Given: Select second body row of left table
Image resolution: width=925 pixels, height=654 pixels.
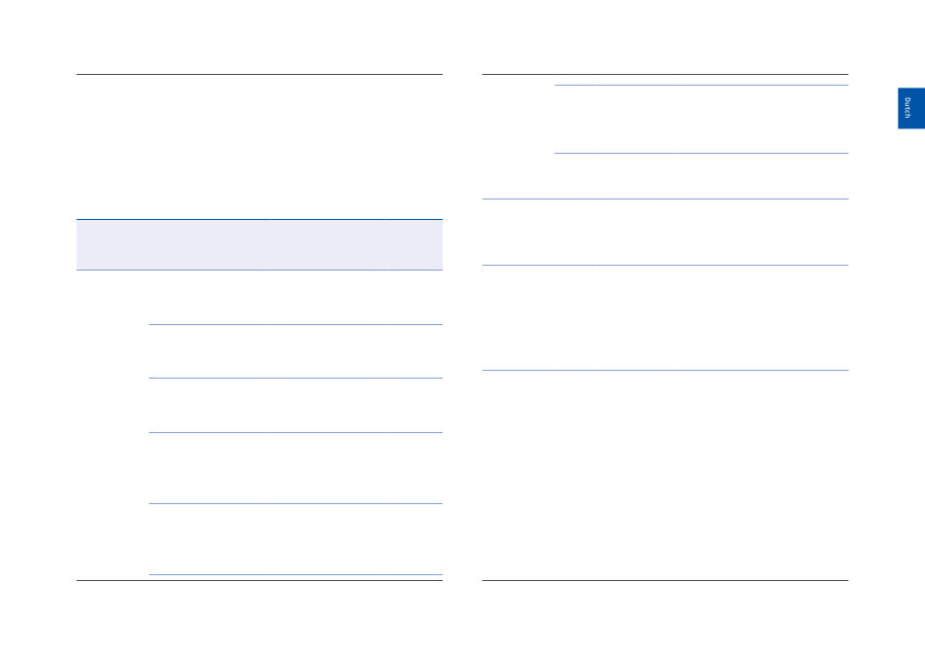Looking at the screenshot, I should (296, 351).
